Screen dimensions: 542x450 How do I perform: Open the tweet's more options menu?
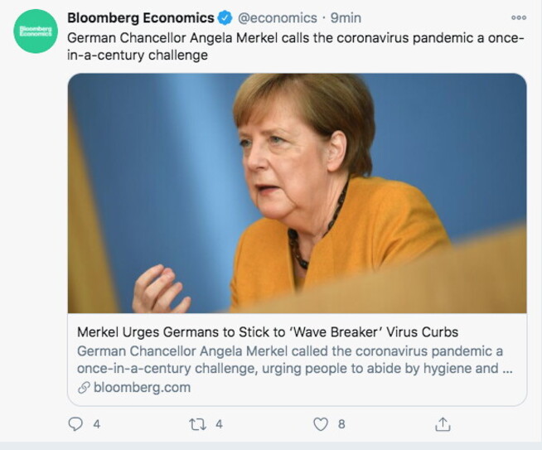519,17
